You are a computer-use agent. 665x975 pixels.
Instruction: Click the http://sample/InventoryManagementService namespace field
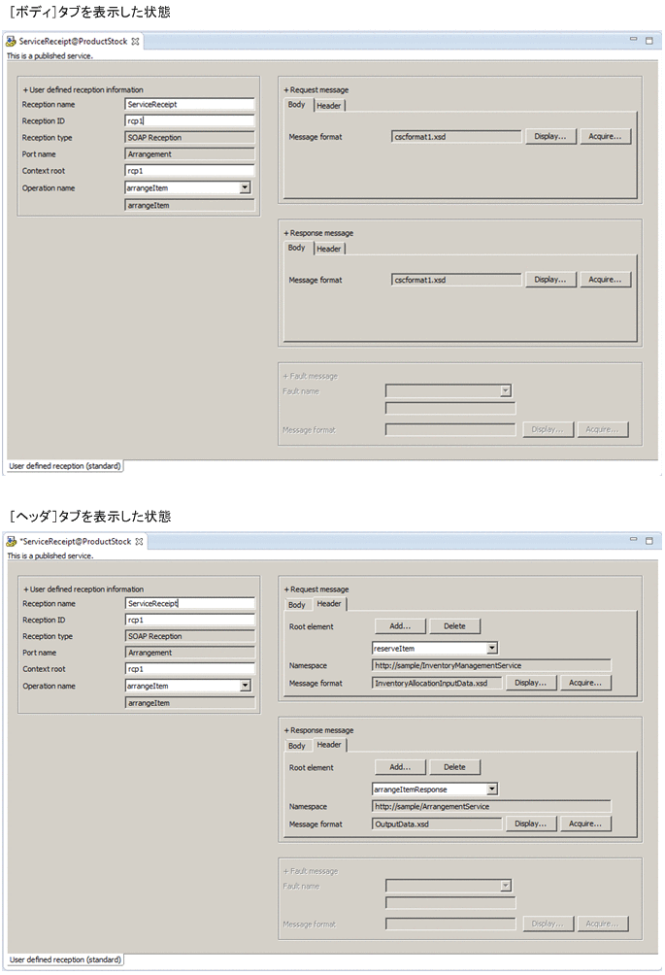point(491,665)
